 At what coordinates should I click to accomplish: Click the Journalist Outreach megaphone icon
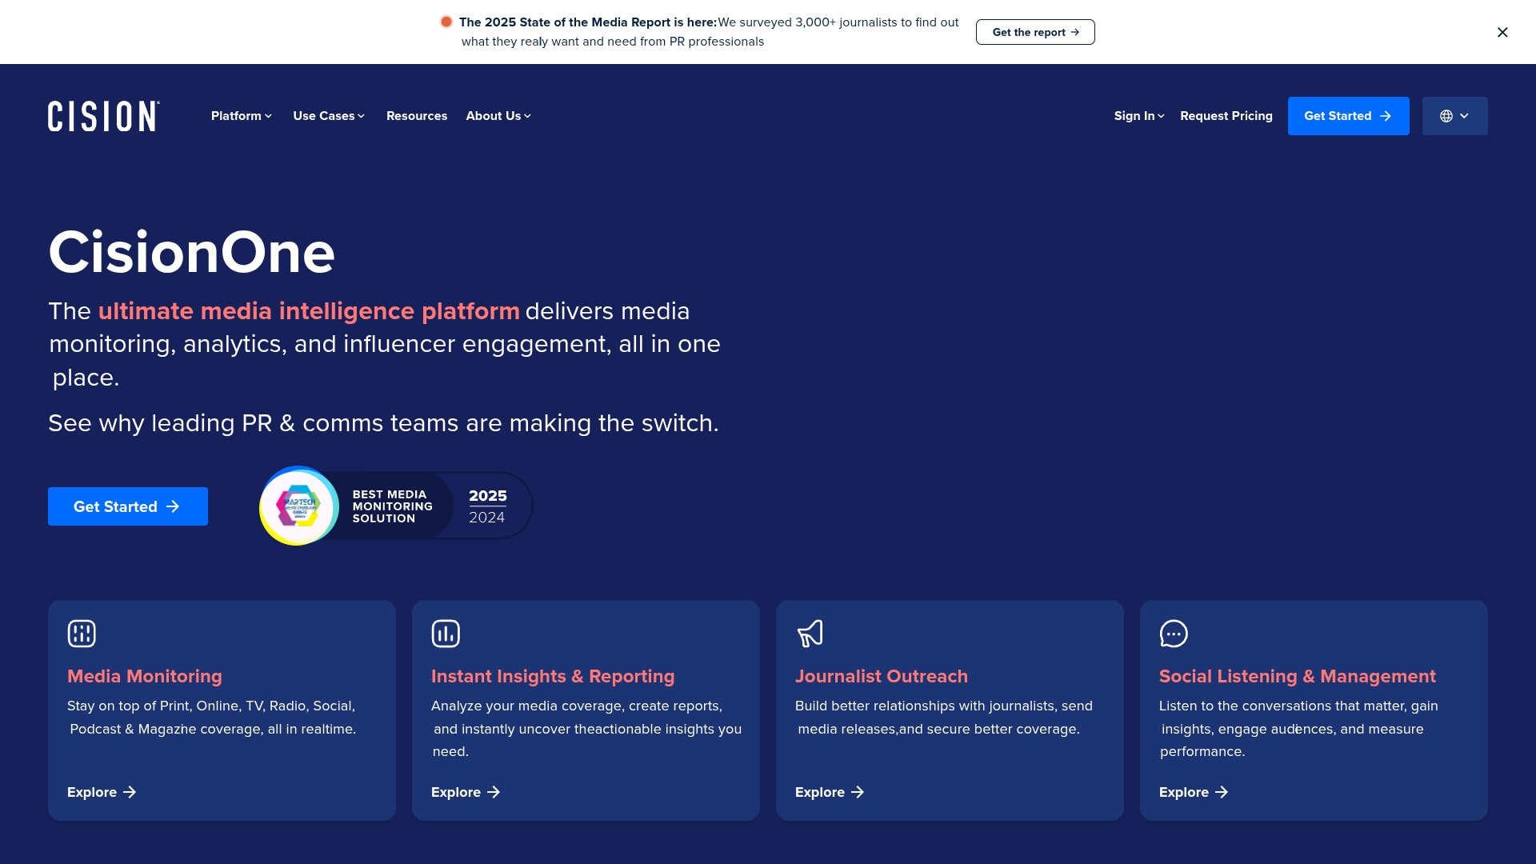coord(810,634)
